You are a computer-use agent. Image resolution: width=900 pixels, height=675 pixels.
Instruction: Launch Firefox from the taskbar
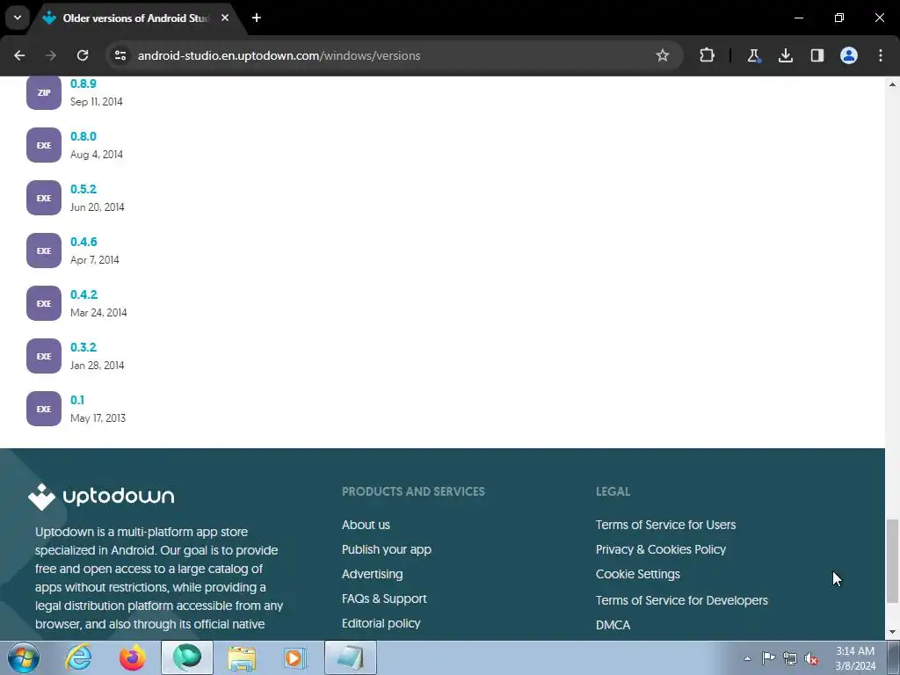132,657
